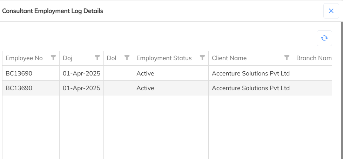Image resolution: width=343 pixels, height=159 pixels.
Task: Open filter for Dol column
Action: click(x=127, y=58)
